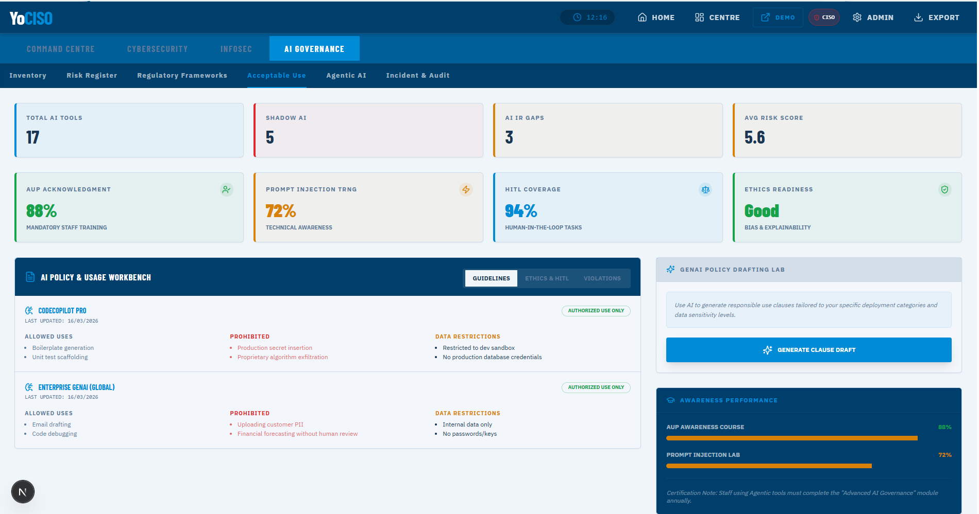Click 'Financial forecasting without human review' text

click(x=297, y=434)
